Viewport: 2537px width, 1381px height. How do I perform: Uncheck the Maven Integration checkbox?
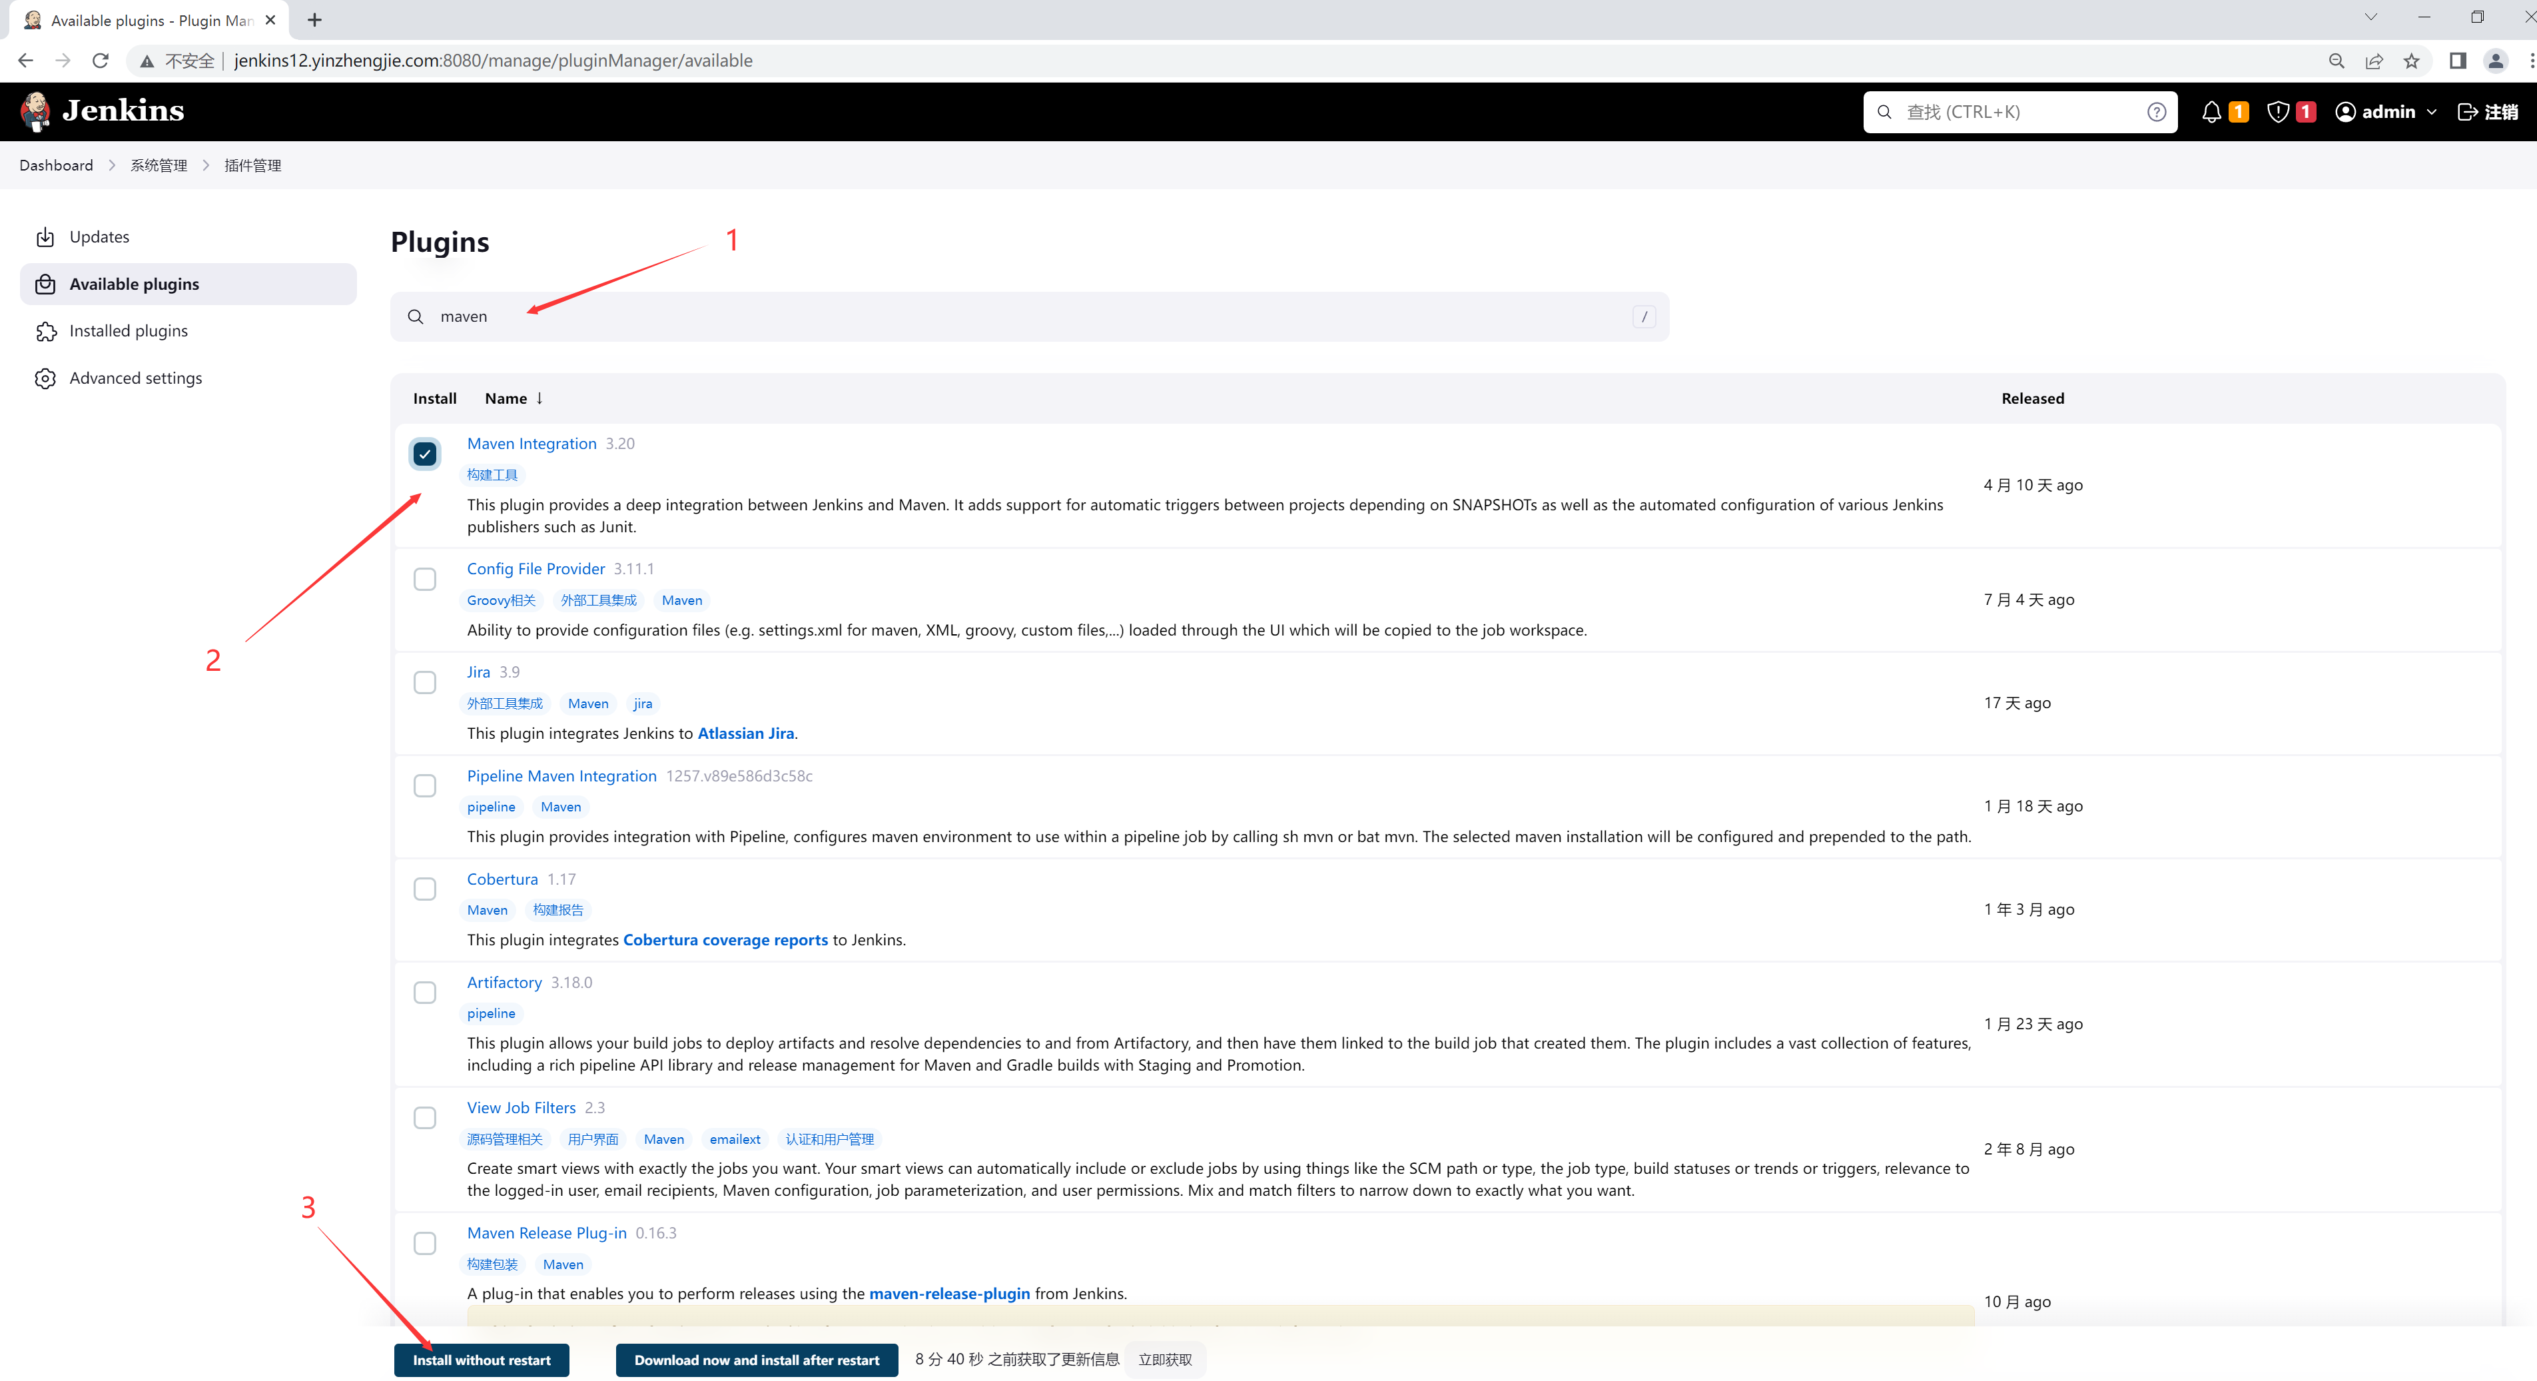[424, 454]
